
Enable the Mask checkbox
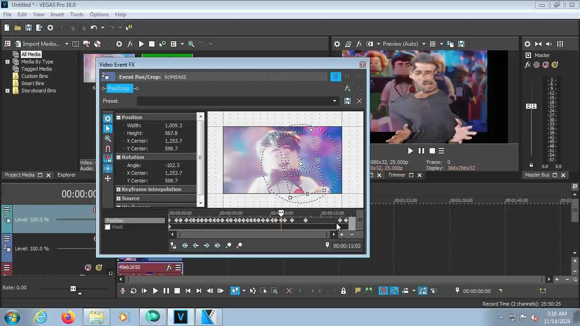coord(107,227)
